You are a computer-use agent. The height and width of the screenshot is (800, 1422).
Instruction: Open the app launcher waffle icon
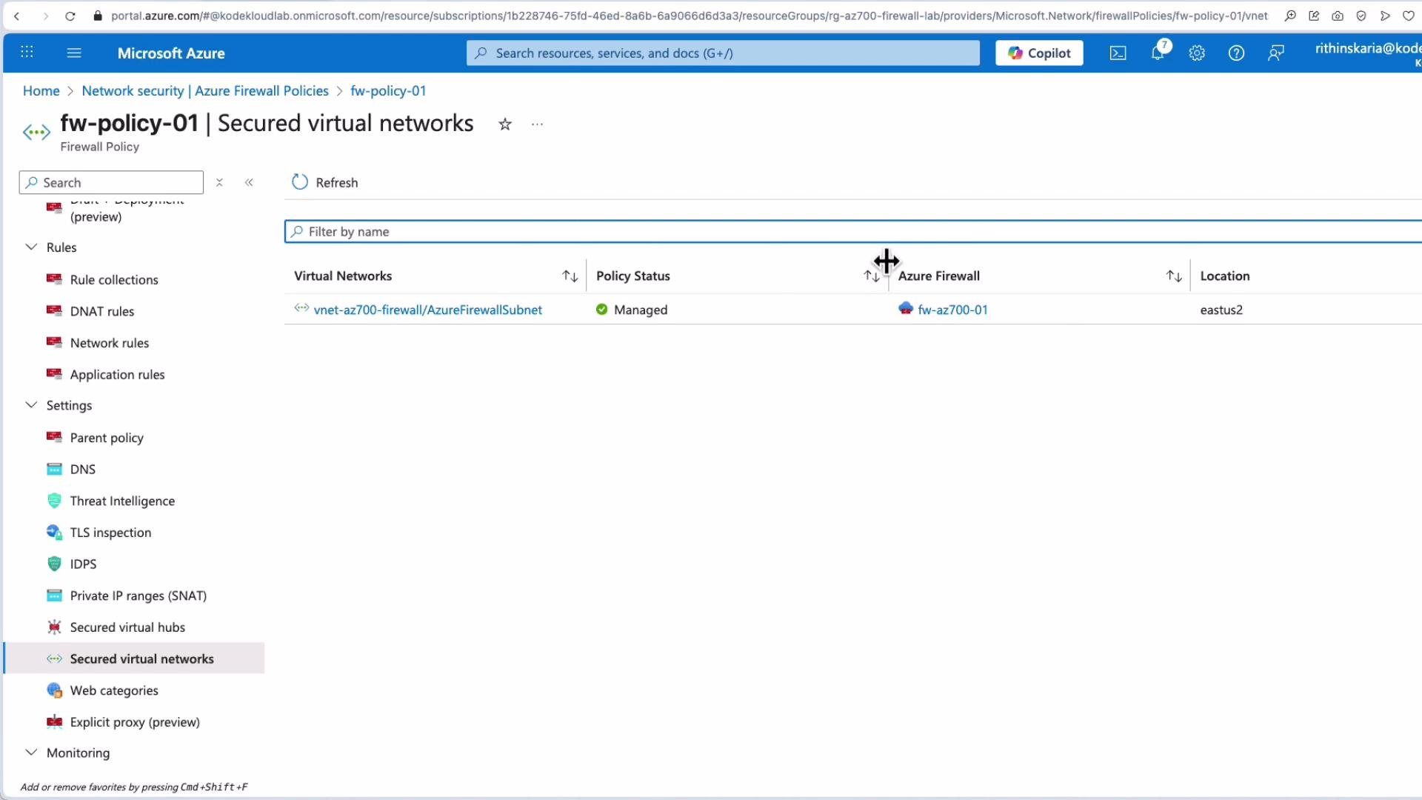point(27,53)
